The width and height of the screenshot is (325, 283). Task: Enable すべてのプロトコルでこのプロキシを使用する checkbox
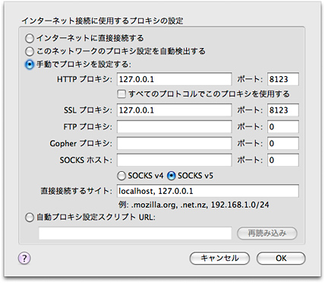(121, 94)
